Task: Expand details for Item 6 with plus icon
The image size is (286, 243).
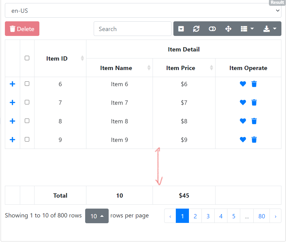Action: click(x=12, y=84)
